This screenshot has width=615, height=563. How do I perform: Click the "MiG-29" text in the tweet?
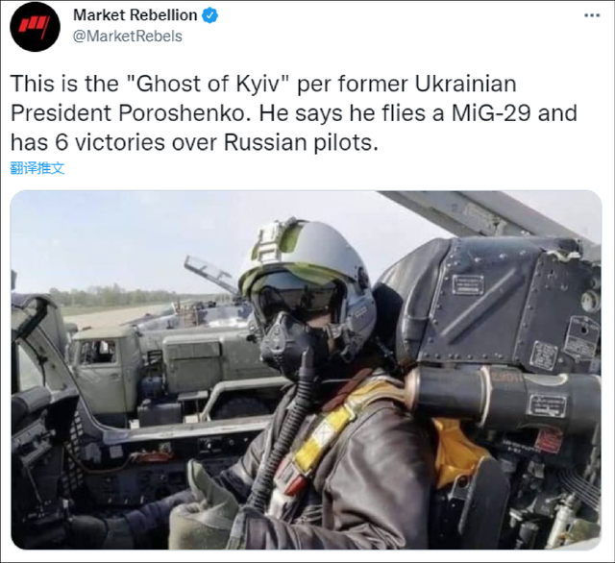pos(491,113)
